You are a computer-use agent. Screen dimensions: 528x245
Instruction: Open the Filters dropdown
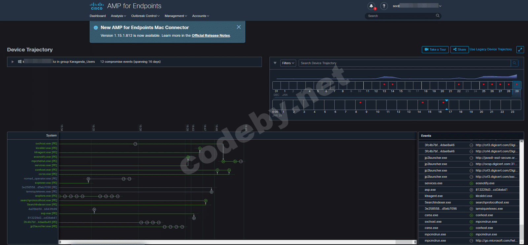click(288, 63)
